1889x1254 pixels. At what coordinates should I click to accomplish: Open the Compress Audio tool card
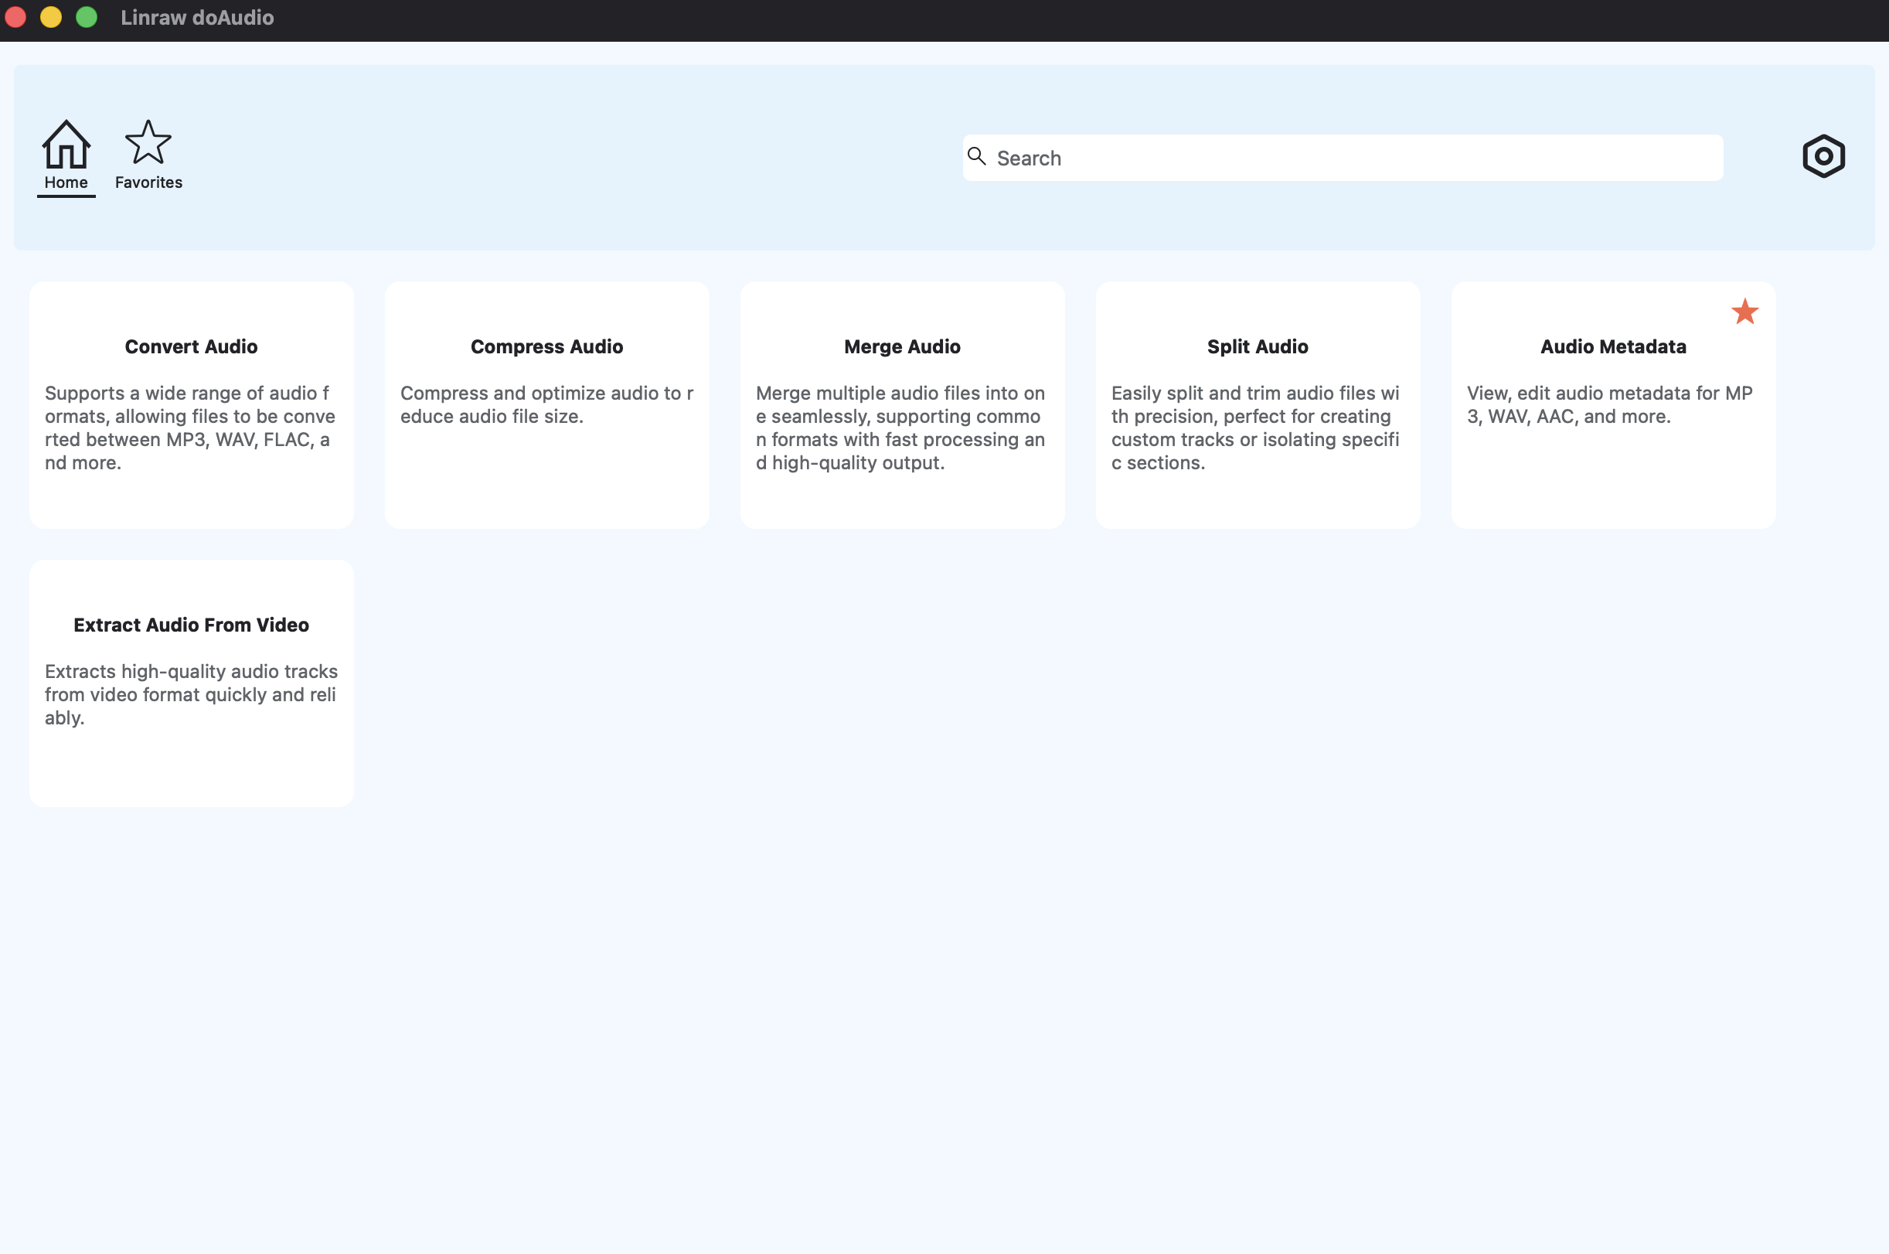click(x=546, y=346)
